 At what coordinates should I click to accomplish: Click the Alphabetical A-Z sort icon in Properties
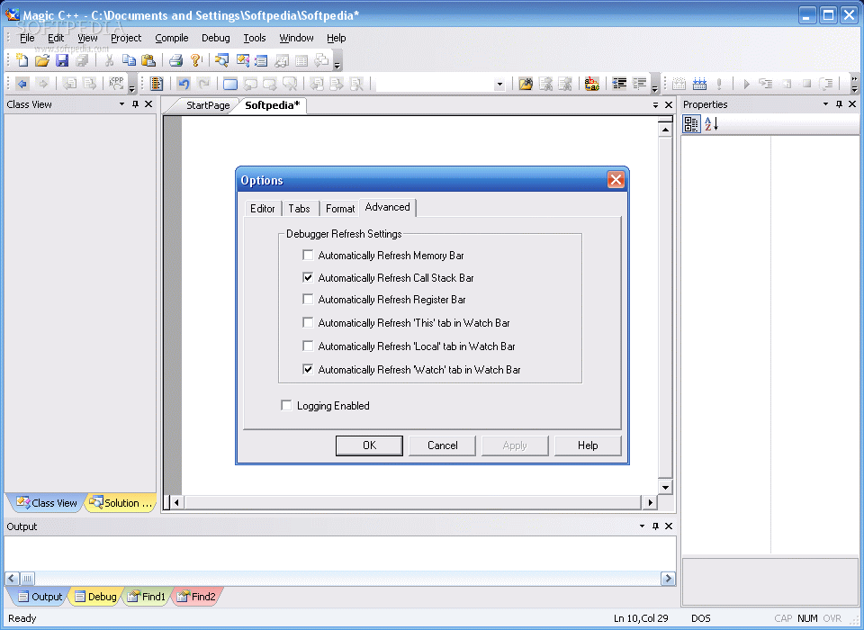coord(711,124)
